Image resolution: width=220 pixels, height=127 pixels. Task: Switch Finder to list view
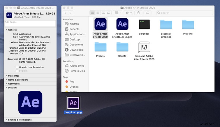[x=98, y=13]
